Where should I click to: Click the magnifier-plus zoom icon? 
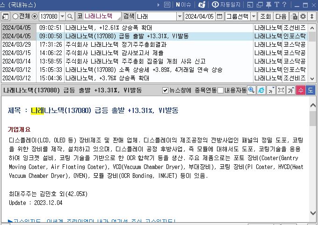[252, 90]
